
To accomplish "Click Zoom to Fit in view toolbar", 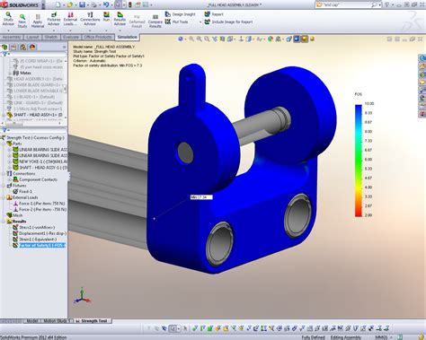I will 191,39.
